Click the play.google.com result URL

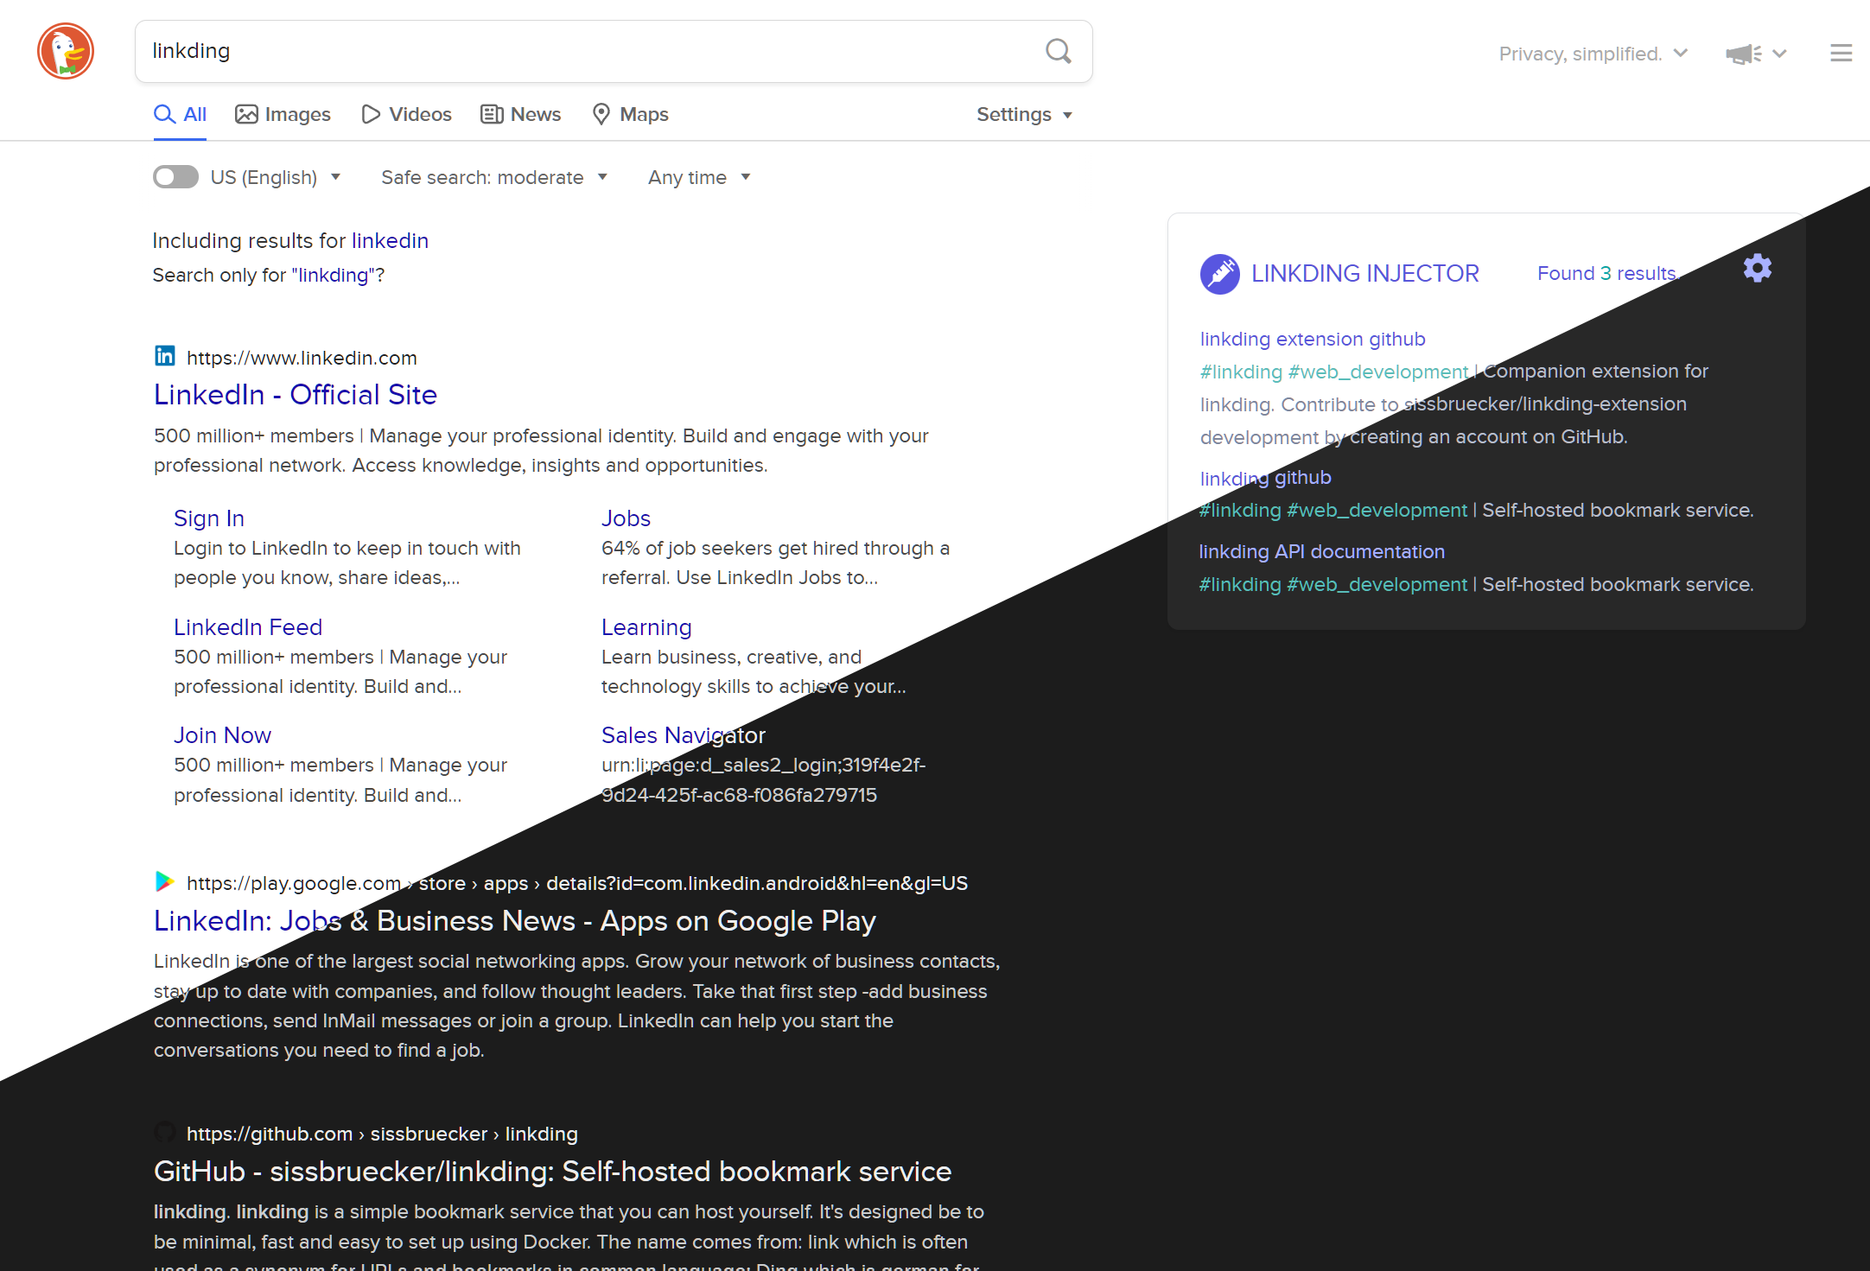[x=577, y=883]
